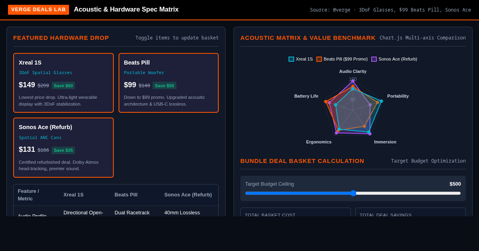Click the Total Basket Cost box
The image size is (479, 251).
click(295, 212)
